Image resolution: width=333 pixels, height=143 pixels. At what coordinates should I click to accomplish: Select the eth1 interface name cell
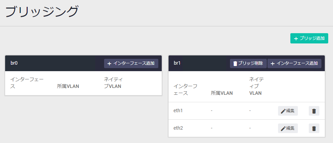[x=178, y=110]
